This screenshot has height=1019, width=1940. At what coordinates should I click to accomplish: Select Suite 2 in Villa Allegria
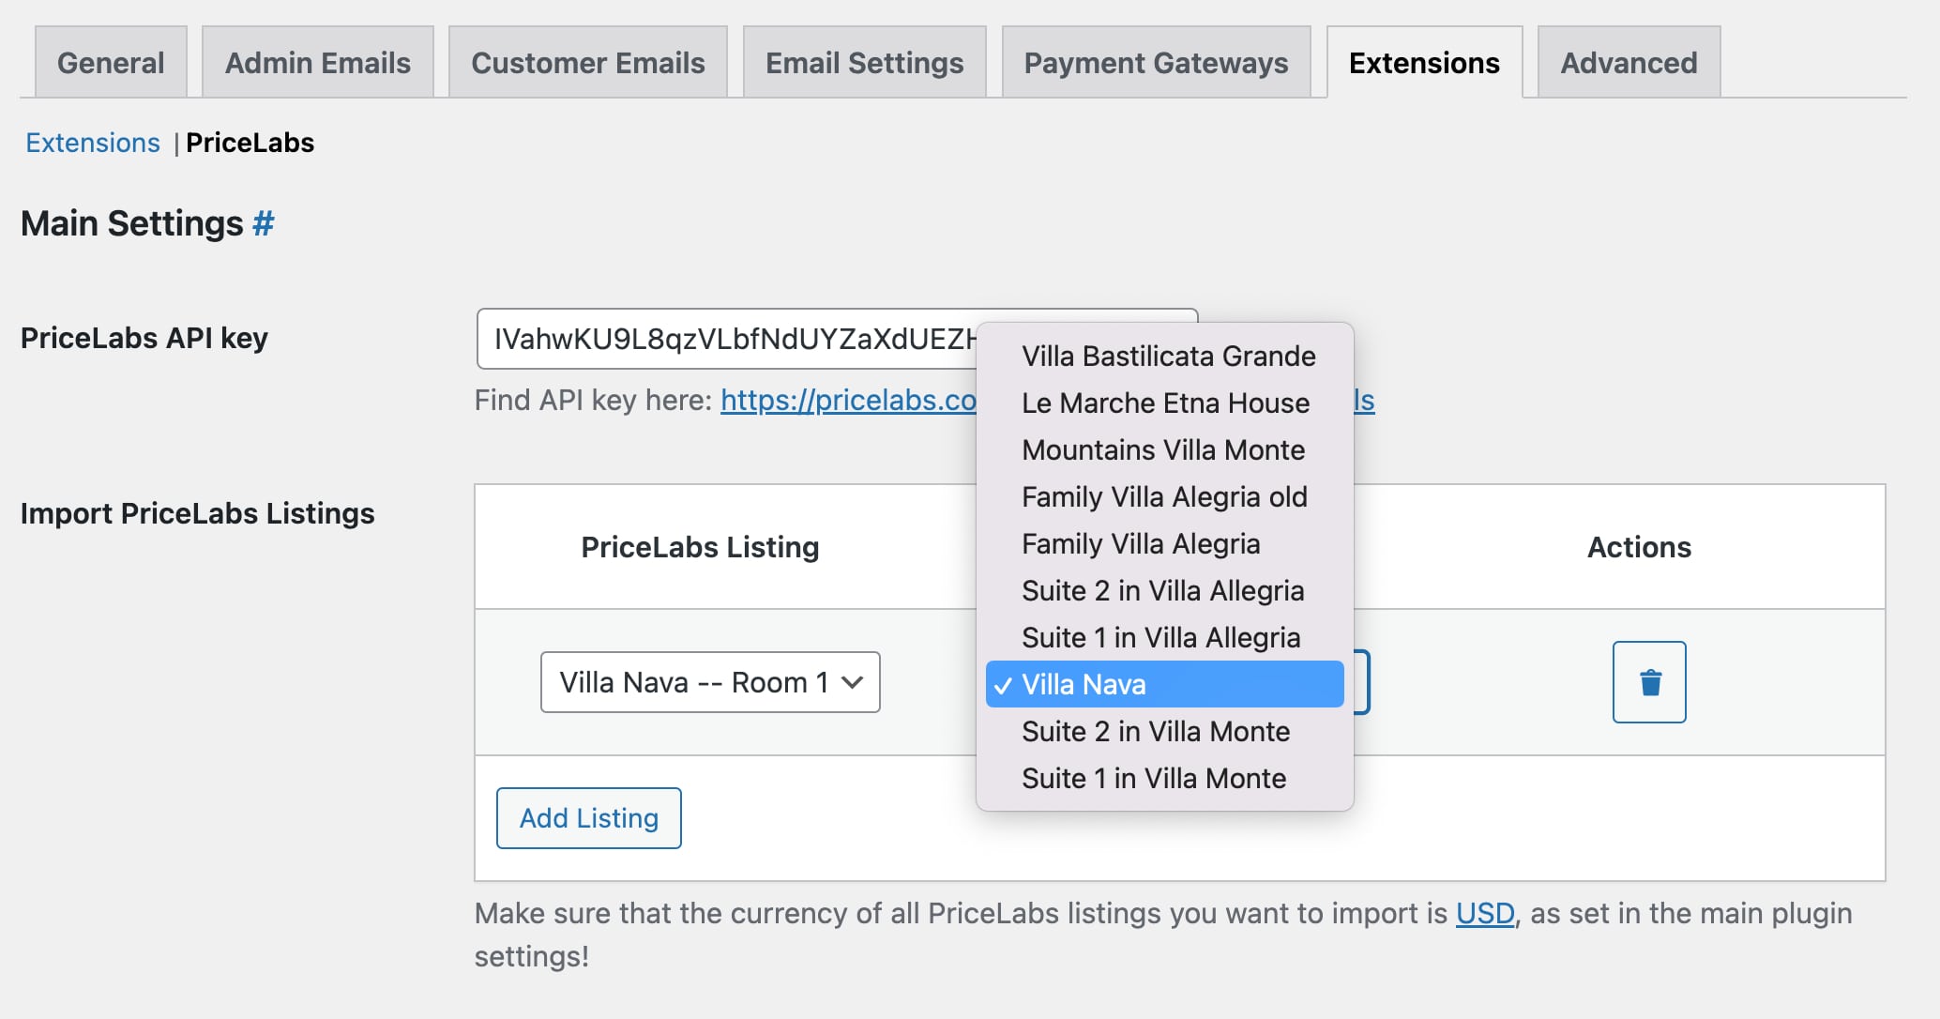1161,590
